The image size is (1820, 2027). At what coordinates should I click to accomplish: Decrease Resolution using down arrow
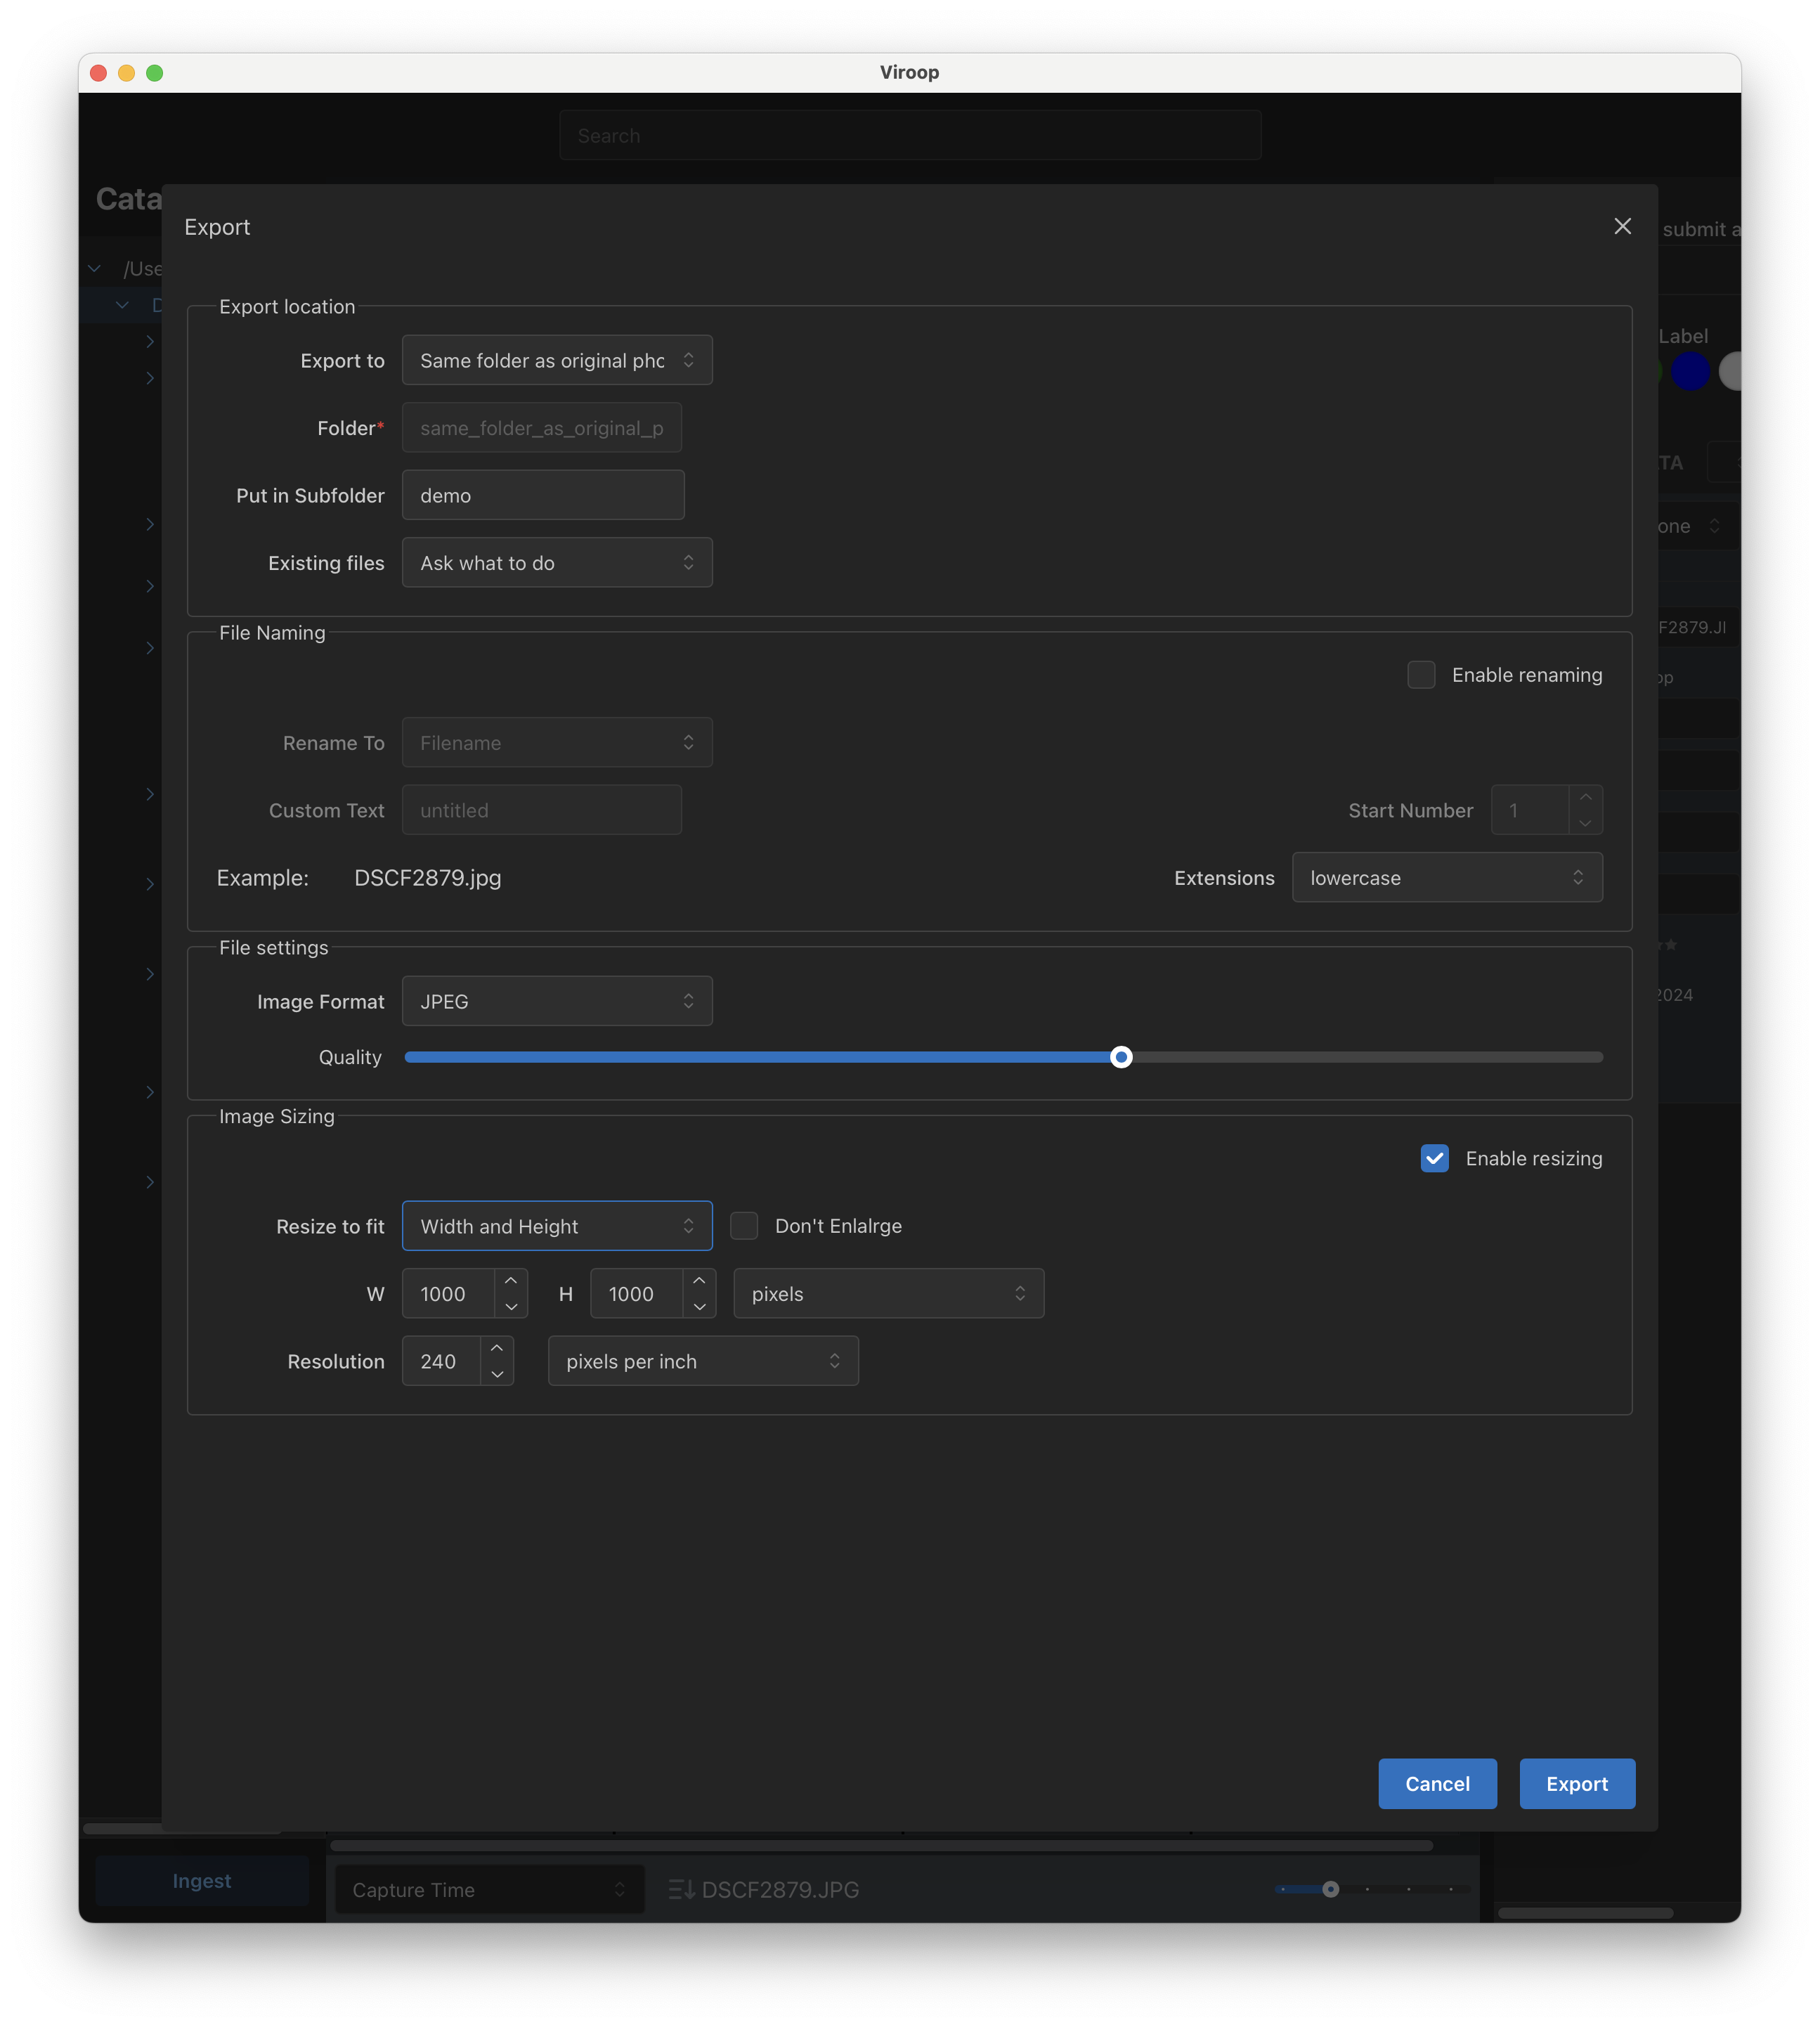497,1374
